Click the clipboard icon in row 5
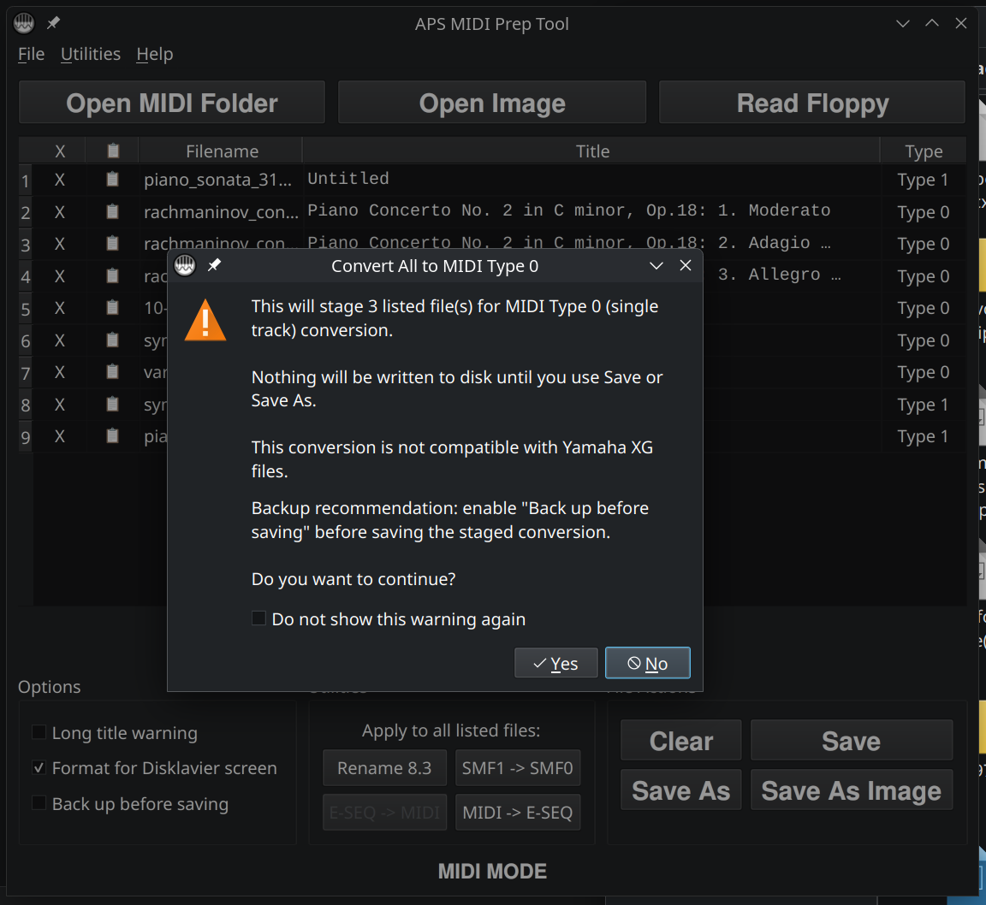The image size is (986, 905). click(112, 308)
